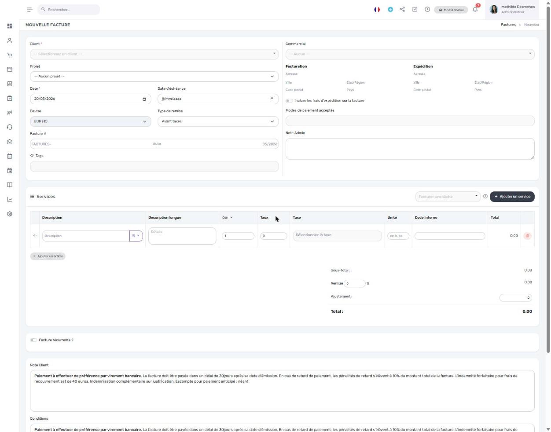Image resolution: width=551 pixels, height=432 pixels.
Task: Open the Commercial dropdown
Action: pos(410,54)
